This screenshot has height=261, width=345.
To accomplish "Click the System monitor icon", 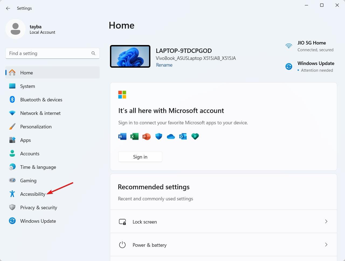I will (x=12, y=86).
